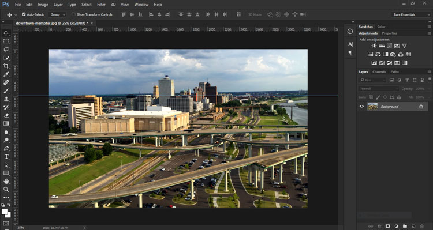
Task: Select the Eraser tool
Action: pyautogui.click(x=6, y=115)
